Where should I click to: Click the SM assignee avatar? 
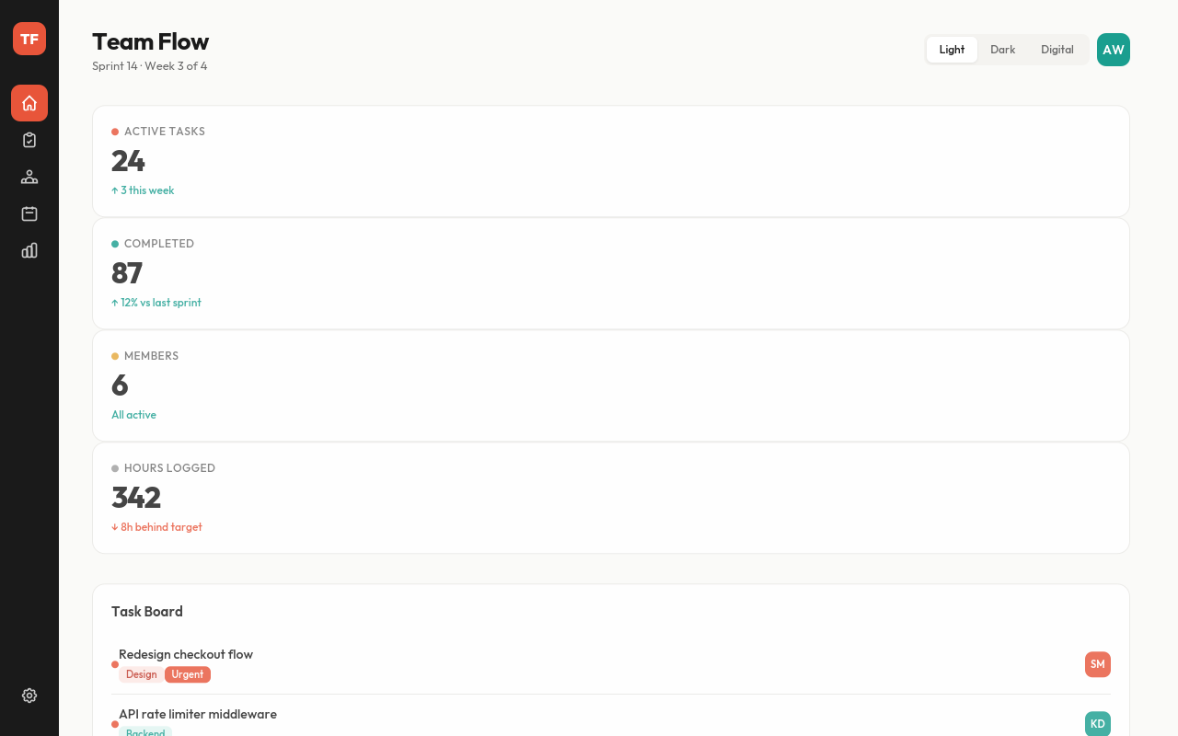[x=1097, y=664]
